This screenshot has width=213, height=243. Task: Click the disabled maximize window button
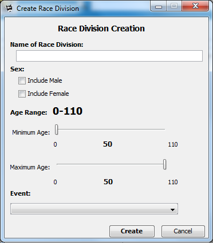click(x=174, y=6)
